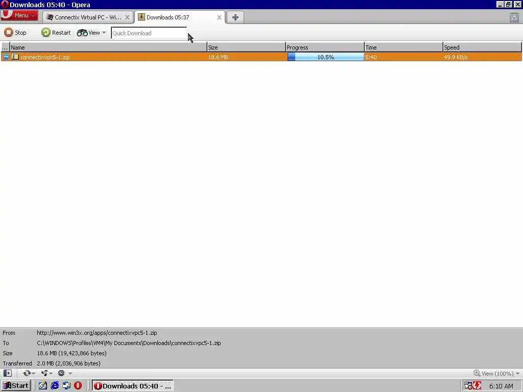Open the View (100%) zoom dropdown
Screen dimensions: 523x392
click(496, 373)
